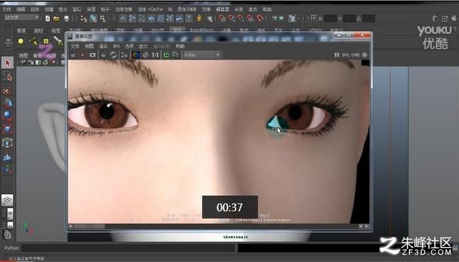Toggle select by hierarchy mode
459x262 pixels.
click(84, 19)
